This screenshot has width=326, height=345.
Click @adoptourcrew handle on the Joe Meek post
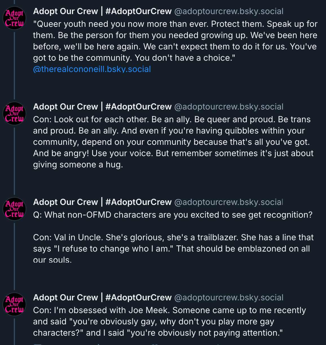pos(229,298)
